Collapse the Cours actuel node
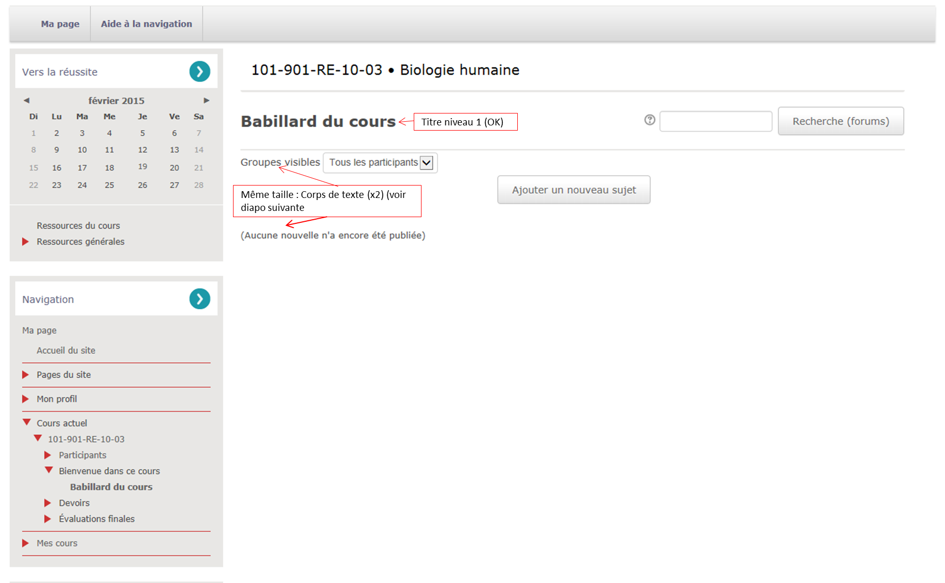Image resolution: width=945 pixels, height=583 pixels. pyautogui.click(x=27, y=422)
